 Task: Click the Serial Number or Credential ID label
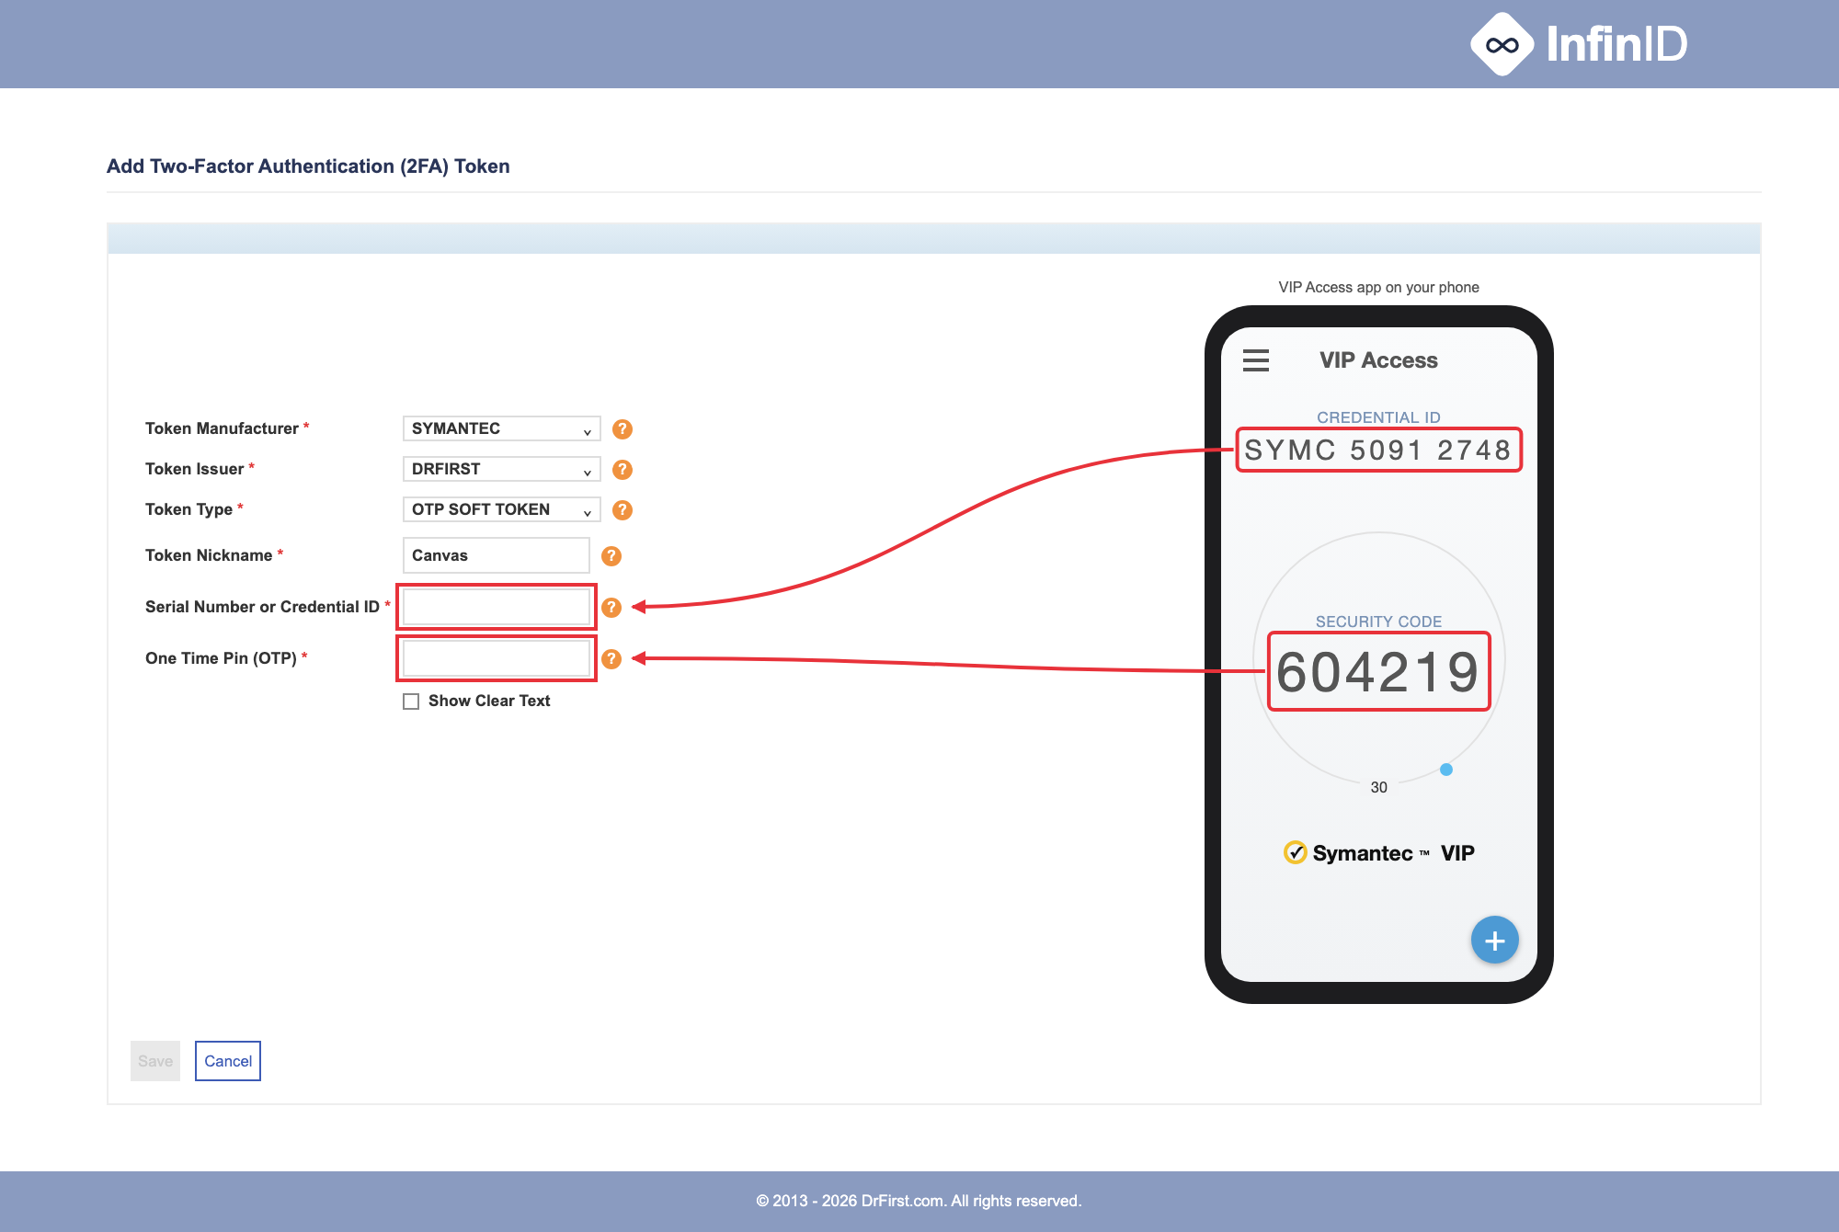(262, 607)
